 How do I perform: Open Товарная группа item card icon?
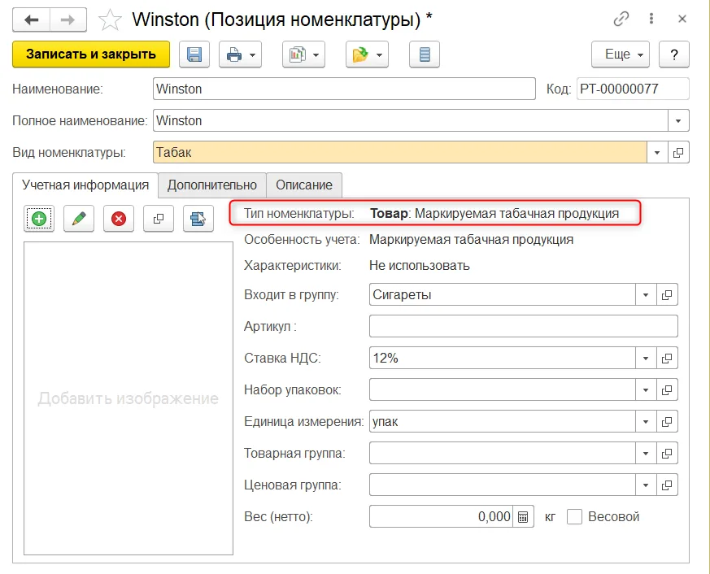(x=667, y=453)
